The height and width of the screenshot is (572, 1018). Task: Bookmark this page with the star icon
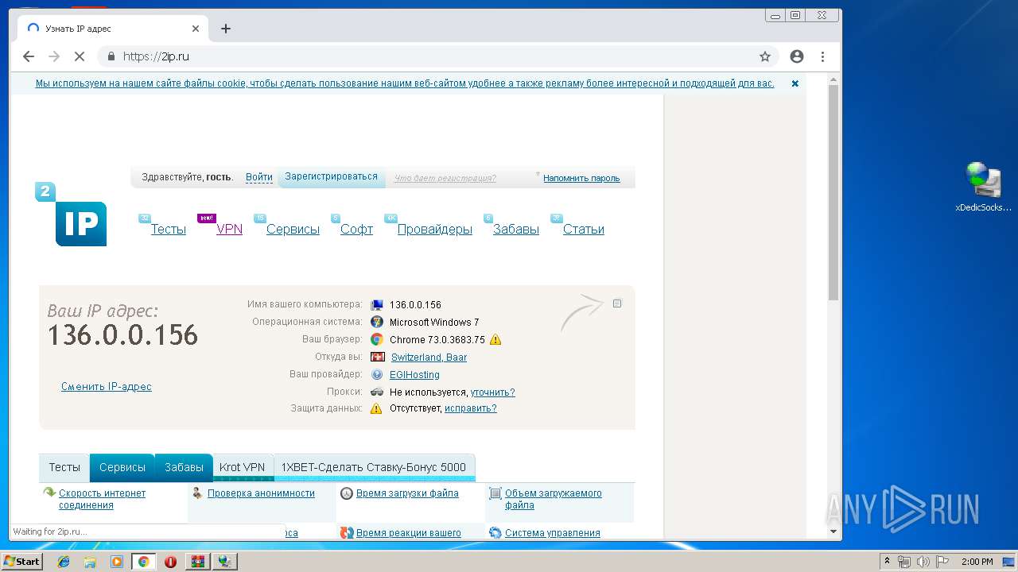[x=765, y=56]
